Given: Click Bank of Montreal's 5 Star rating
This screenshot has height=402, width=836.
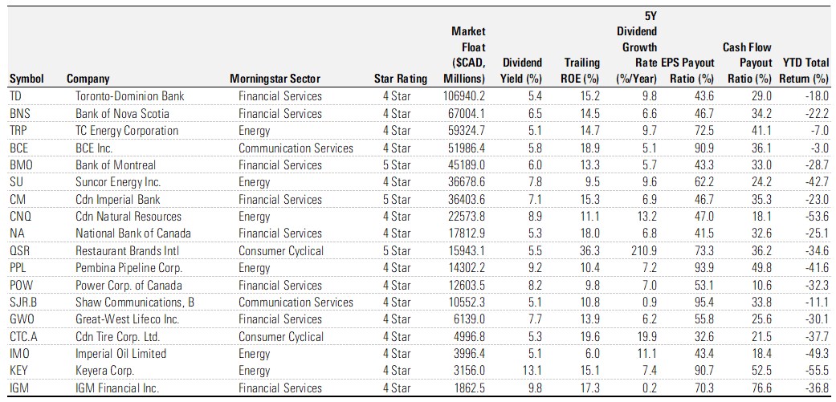Looking at the screenshot, I should 397,165.
